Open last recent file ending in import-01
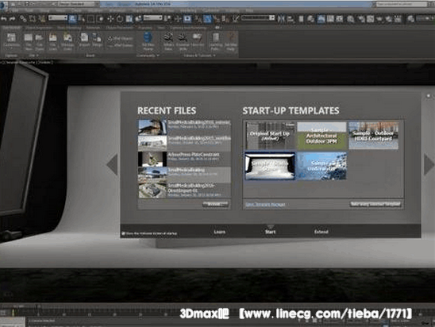The width and height of the screenshot is (435, 327). click(x=184, y=190)
